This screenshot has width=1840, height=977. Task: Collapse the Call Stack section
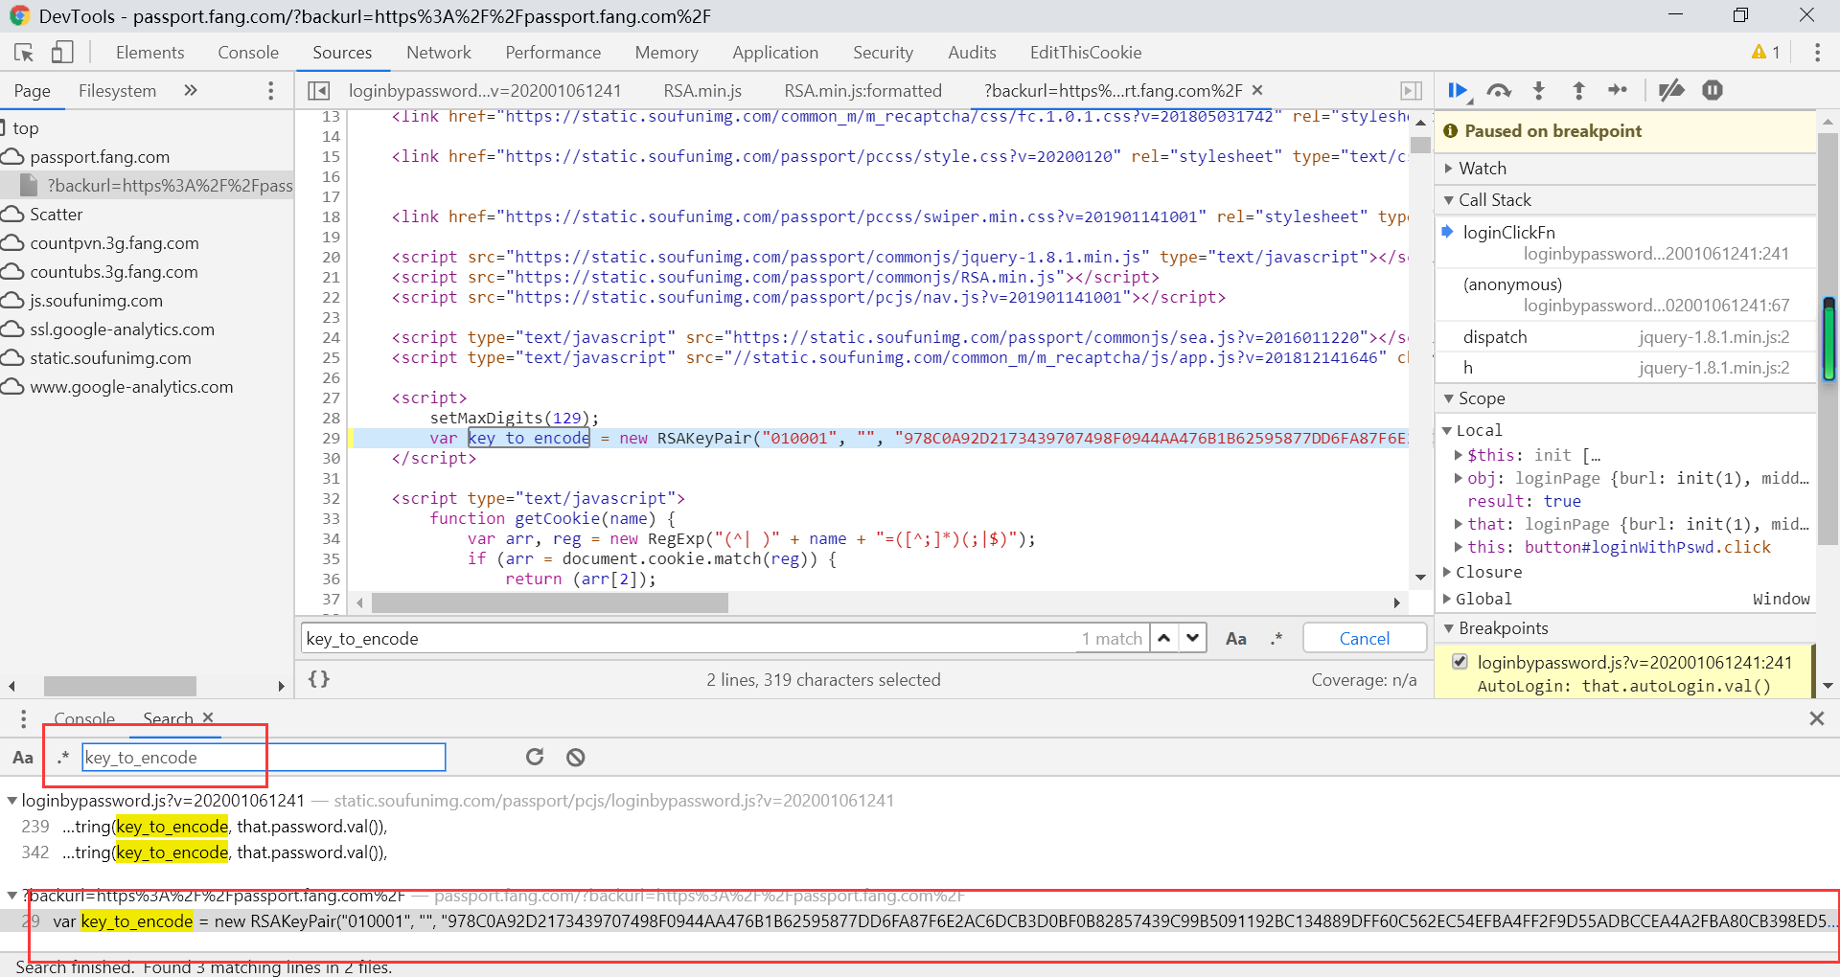(x=1449, y=200)
